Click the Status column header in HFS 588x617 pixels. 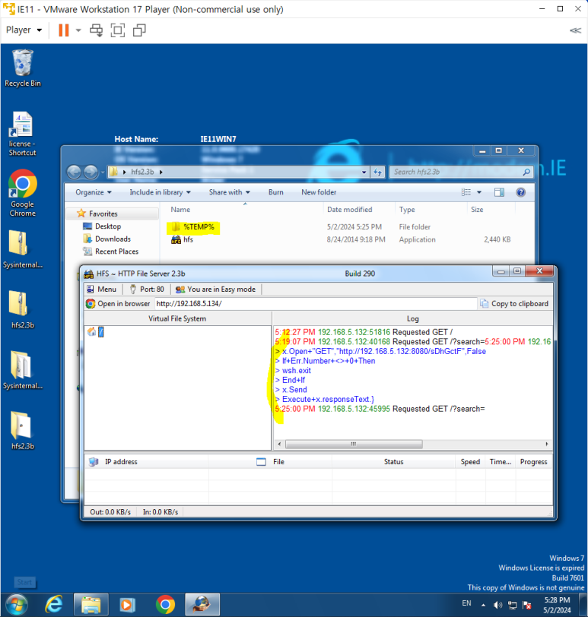(x=393, y=461)
